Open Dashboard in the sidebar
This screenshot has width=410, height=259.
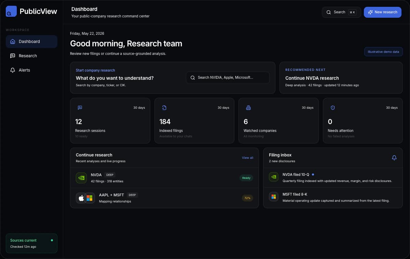pos(31,42)
